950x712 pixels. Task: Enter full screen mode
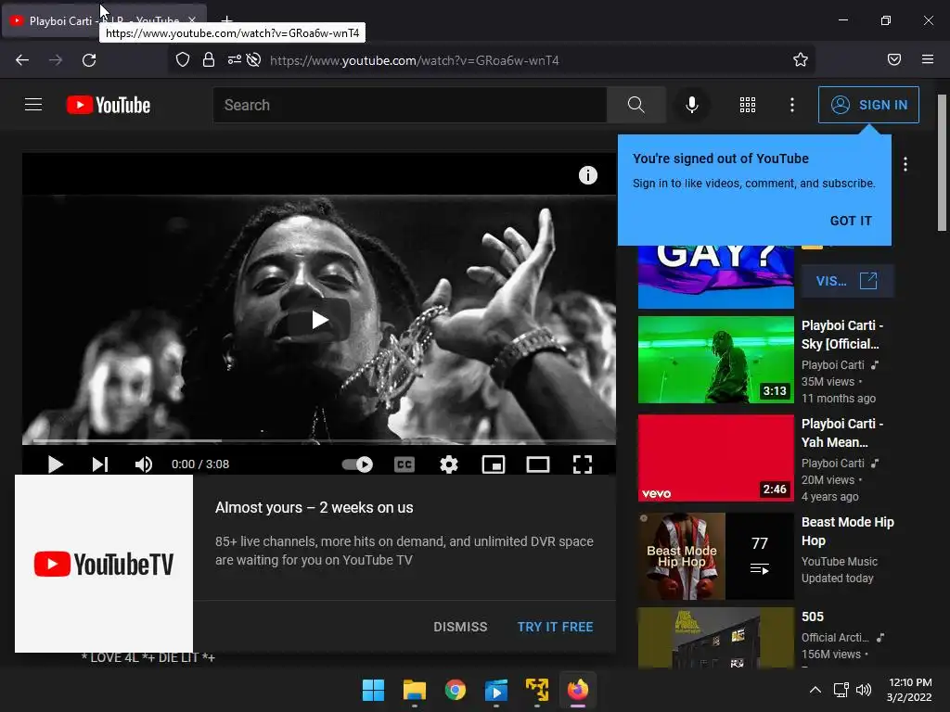click(583, 464)
